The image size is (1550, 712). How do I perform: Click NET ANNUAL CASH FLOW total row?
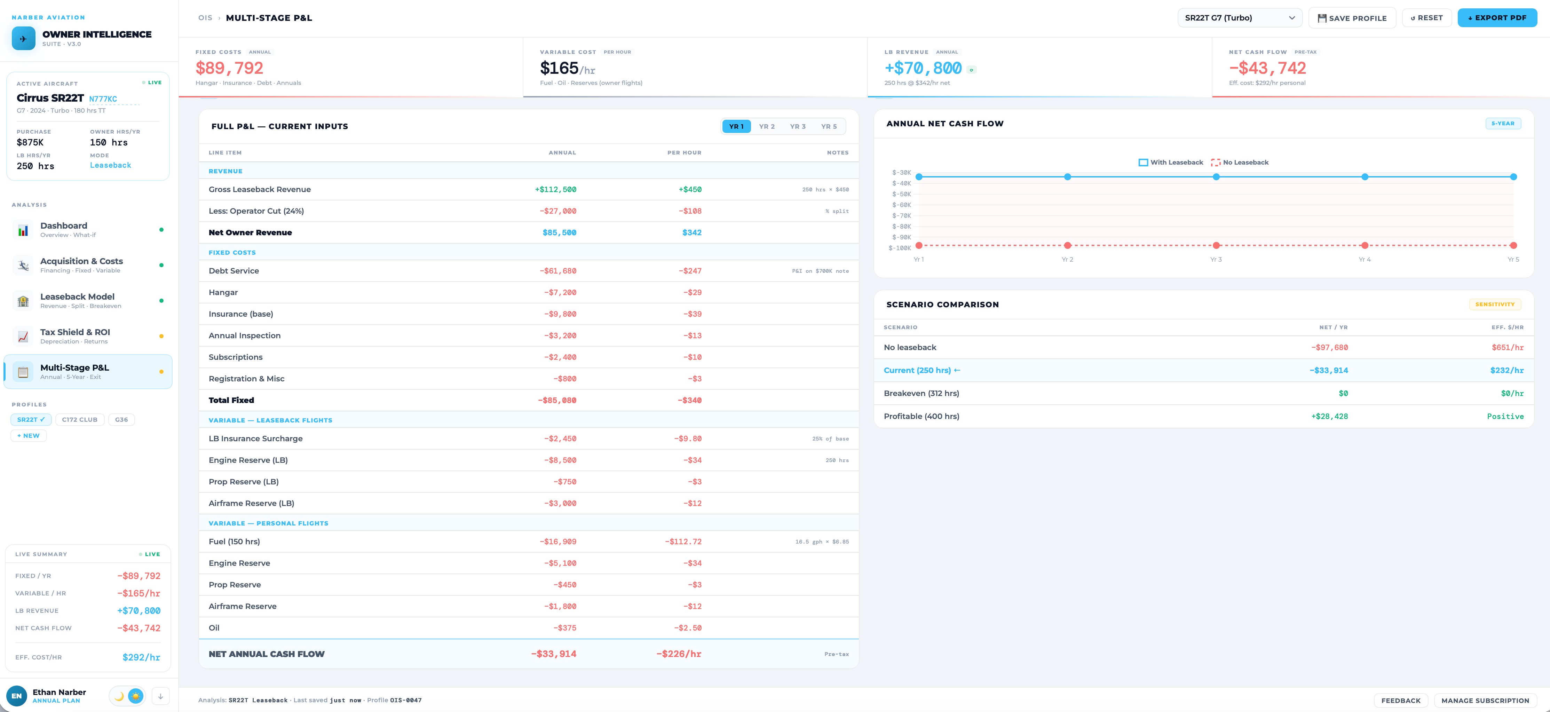coord(528,654)
